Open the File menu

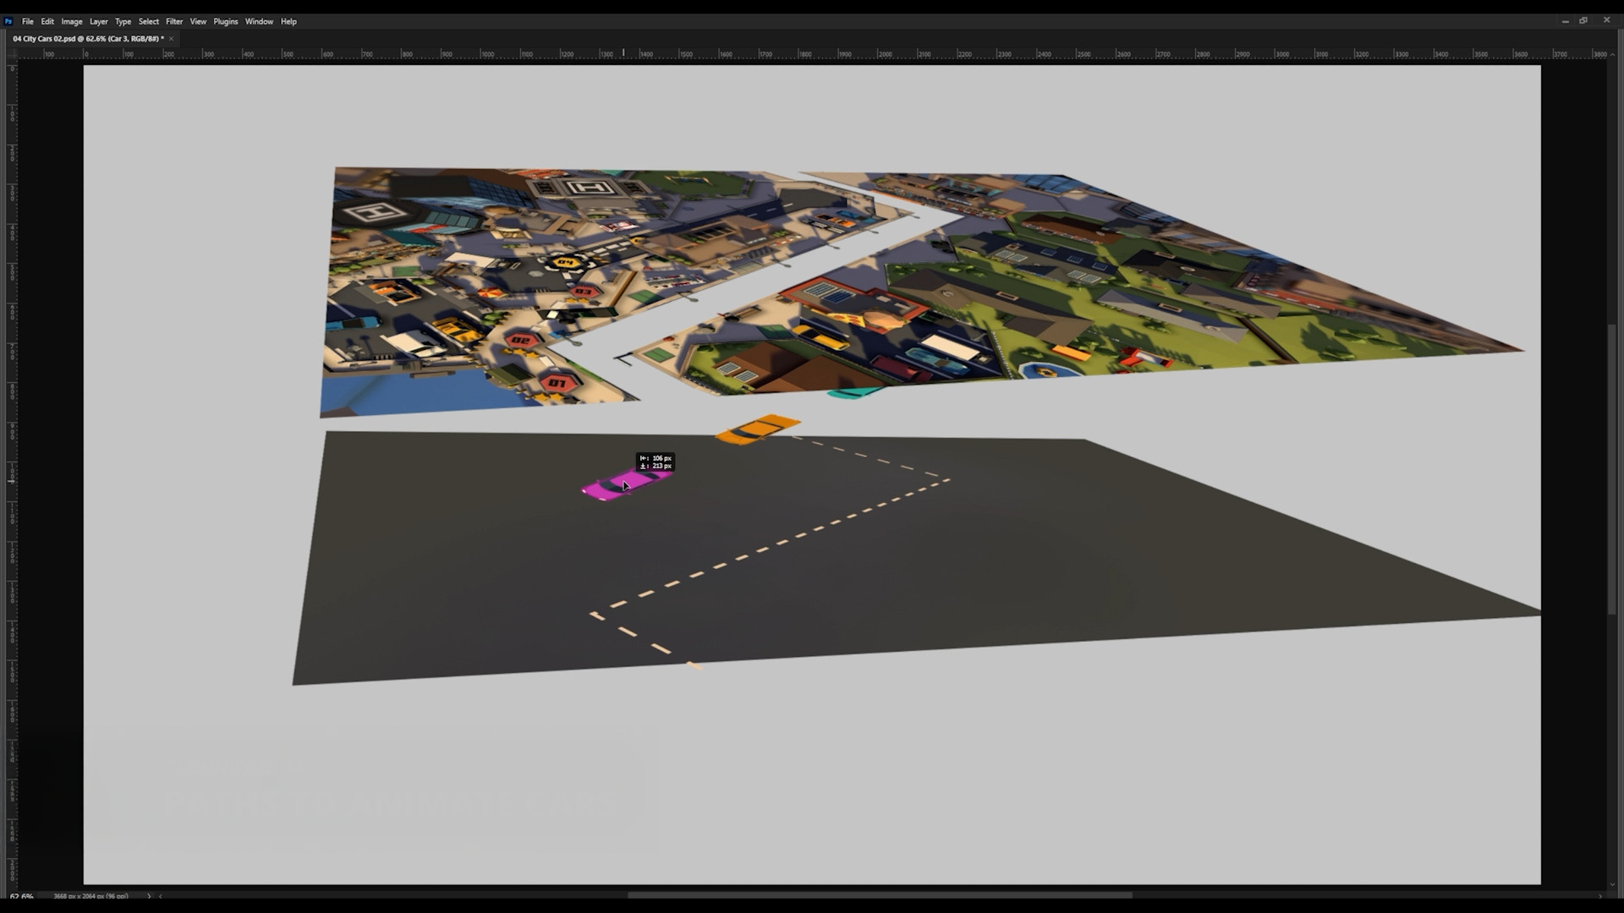pyautogui.click(x=28, y=21)
